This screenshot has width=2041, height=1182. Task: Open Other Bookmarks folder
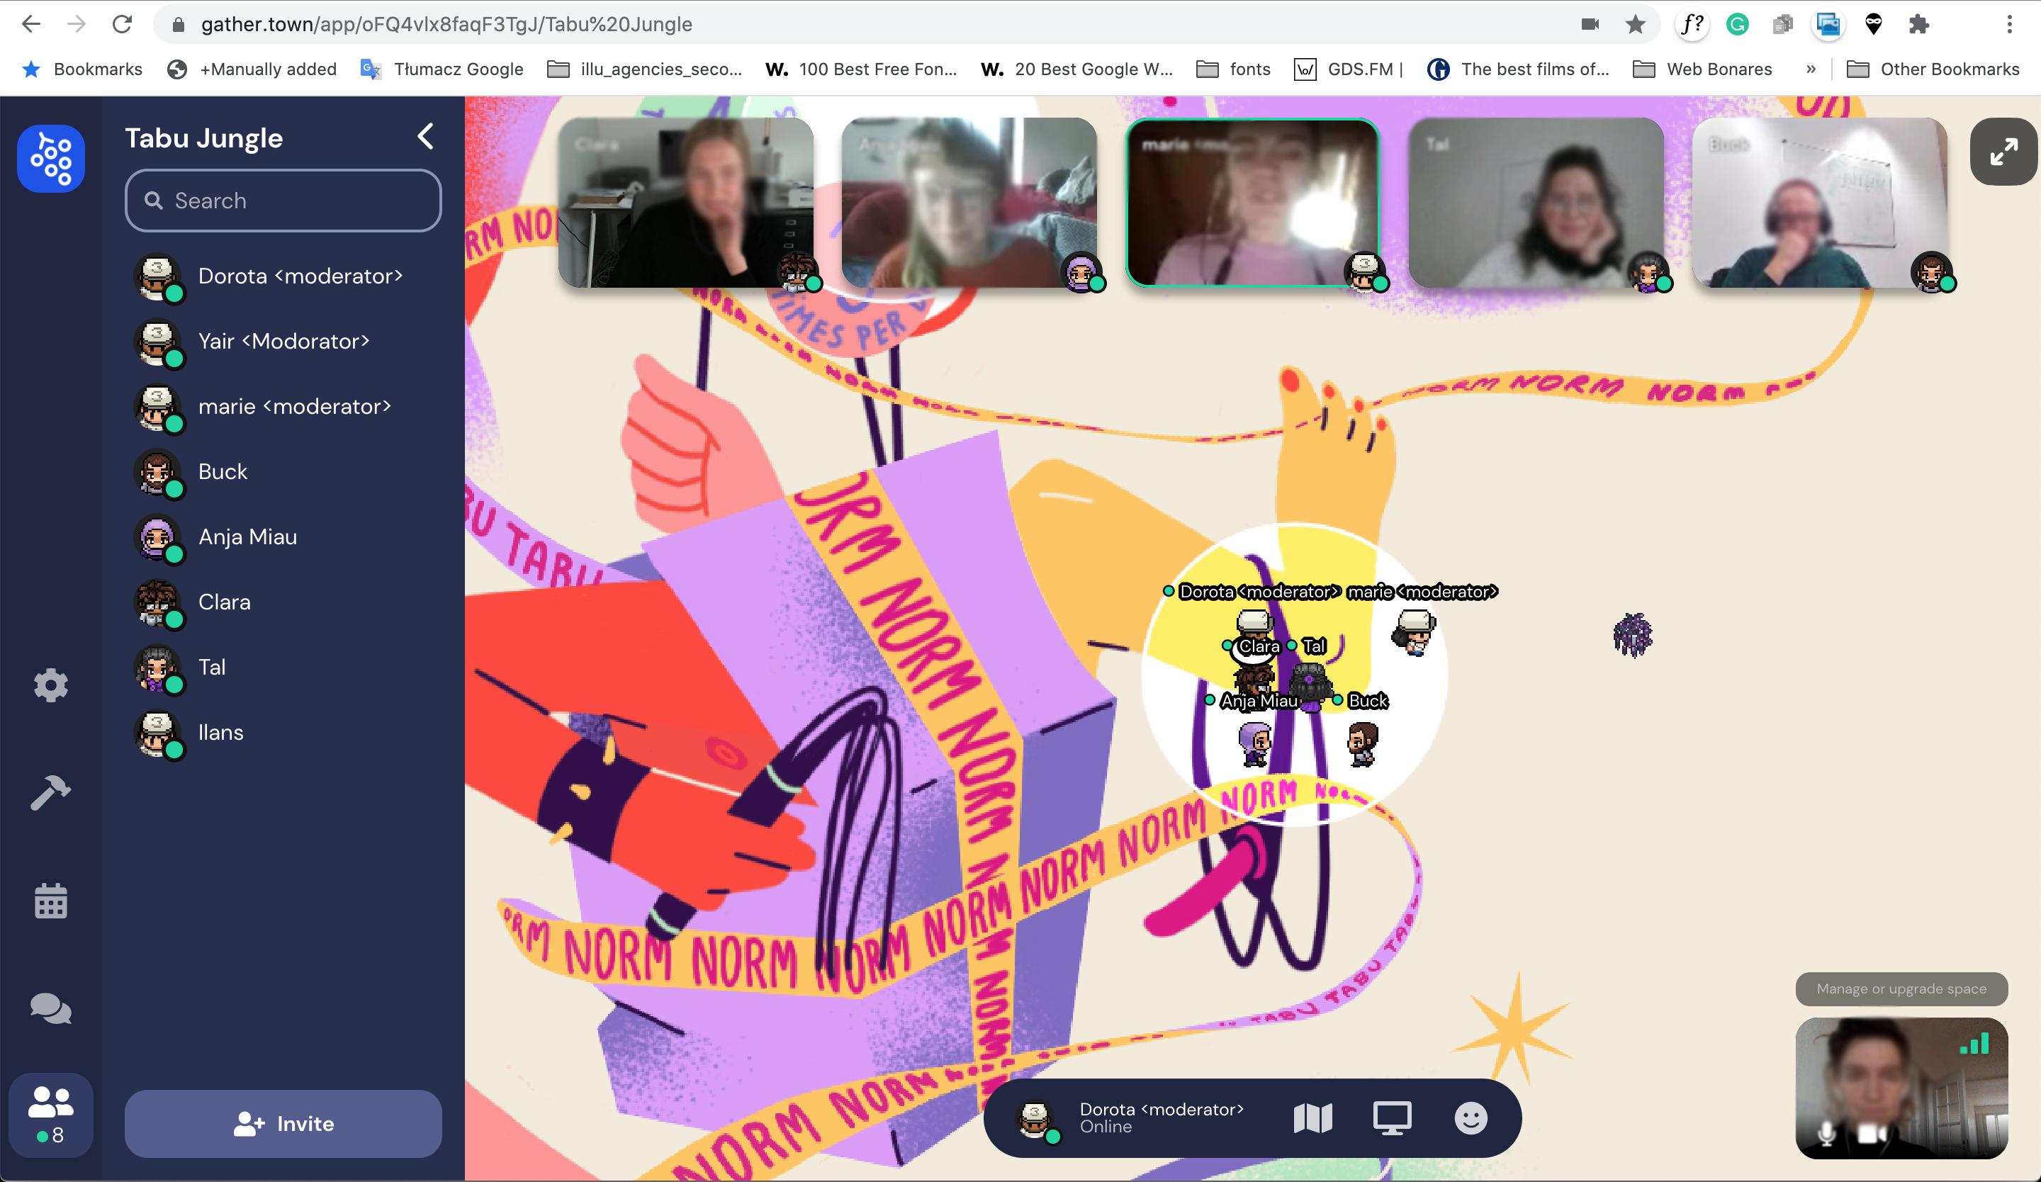pos(1933,69)
